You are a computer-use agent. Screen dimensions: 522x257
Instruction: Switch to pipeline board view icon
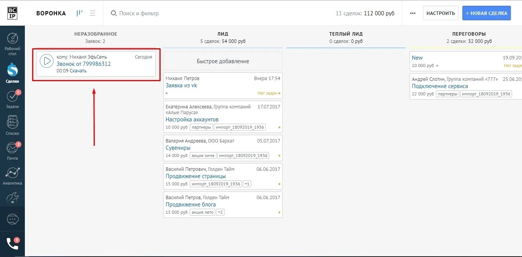tap(80, 13)
